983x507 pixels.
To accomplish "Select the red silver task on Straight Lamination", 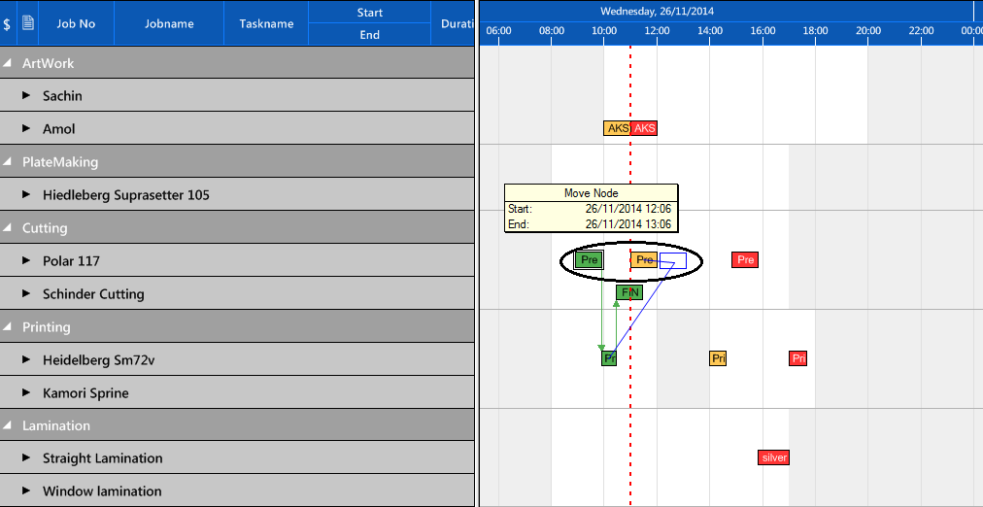I will pyautogui.click(x=773, y=457).
